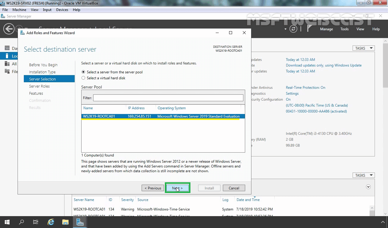Viewport: 388px width, 228px height.
Task: Open Download updates only Windows Update link
Action: [324, 65]
